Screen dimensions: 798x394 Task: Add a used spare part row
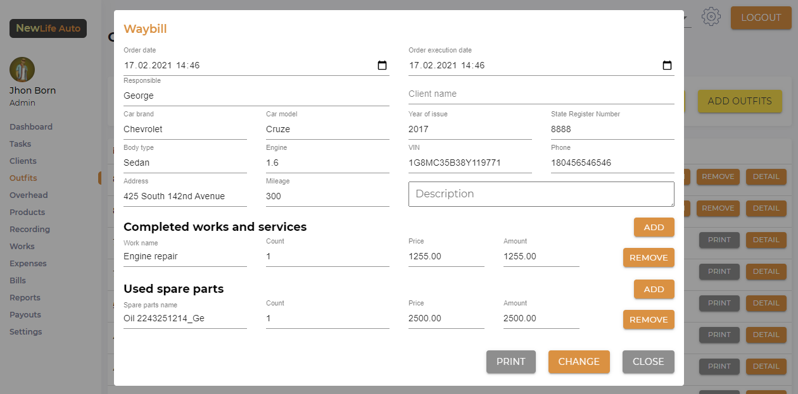(x=654, y=289)
